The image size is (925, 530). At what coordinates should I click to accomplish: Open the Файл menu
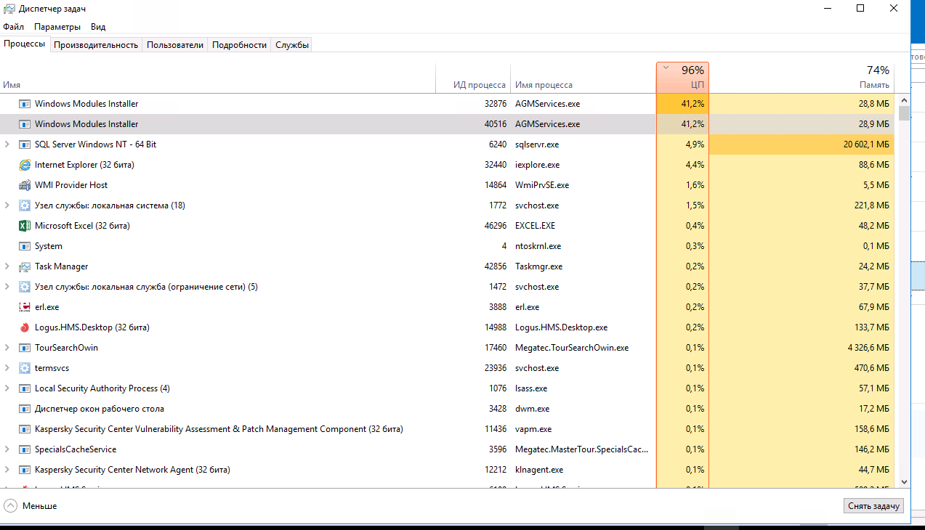[13, 27]
